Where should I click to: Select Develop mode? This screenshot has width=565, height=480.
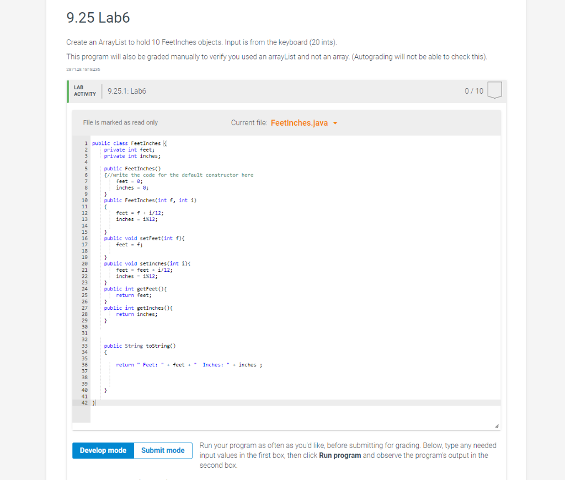tap(103, 450)
